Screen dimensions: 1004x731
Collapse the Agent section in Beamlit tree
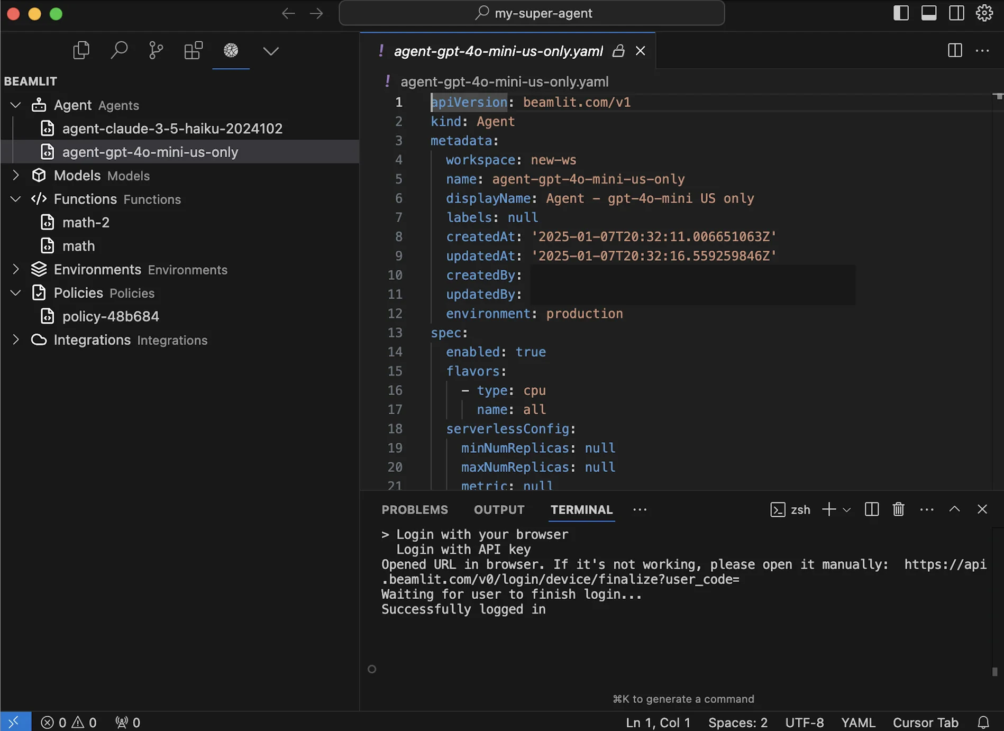pyautogui.click(x=15, y=105)
